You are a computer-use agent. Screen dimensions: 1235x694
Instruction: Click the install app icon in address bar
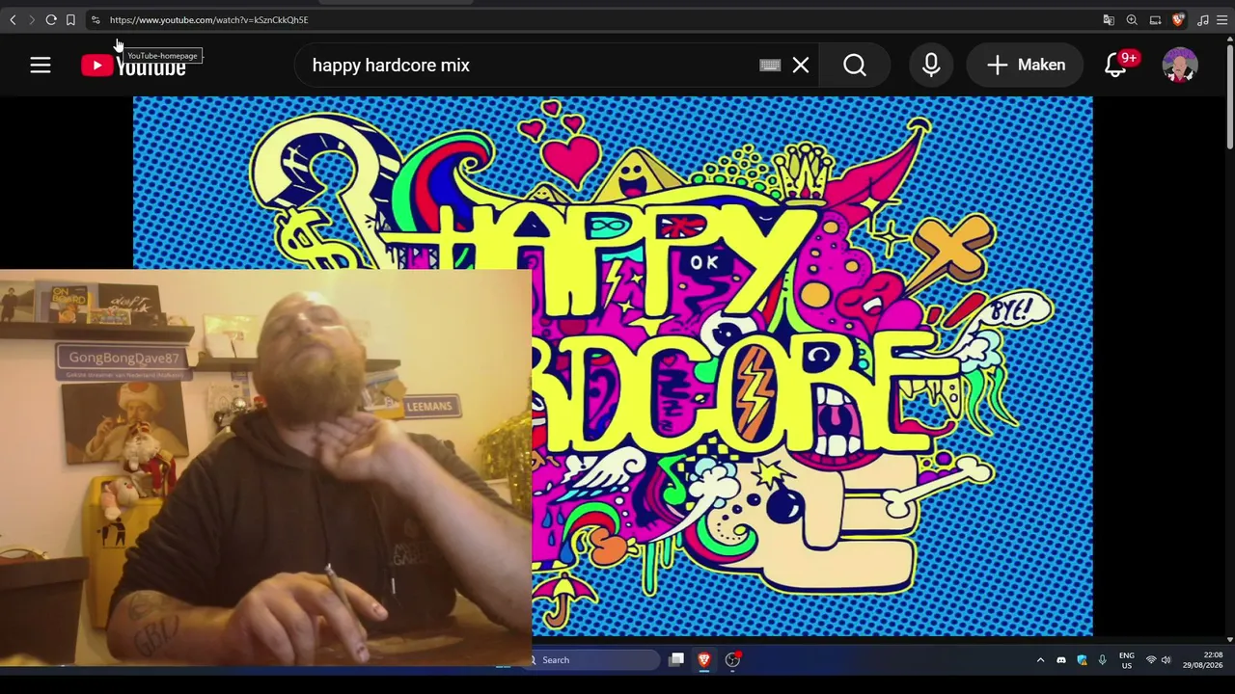1155,19
